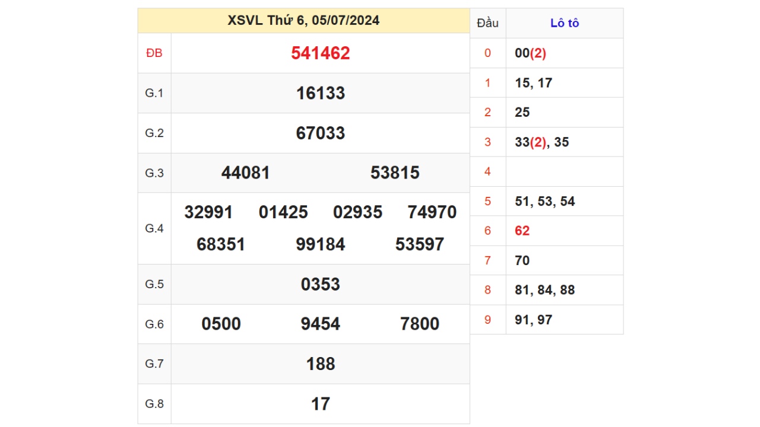This screenshot has width=760, height=427.
Task: Click head digit 8 in Đầu column
Action: click(488, 290)
